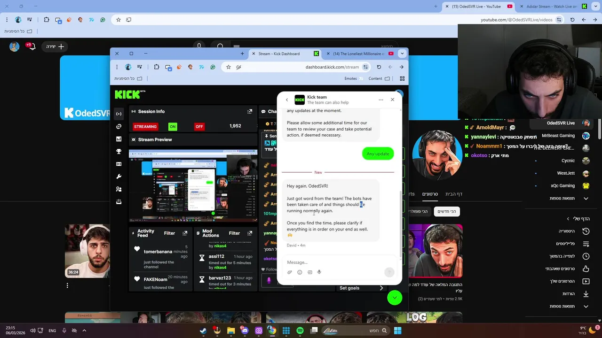Viewport: 602px width, 338px height.
Task: Open GIF picker in support chat
Action: tap(309, 272)
